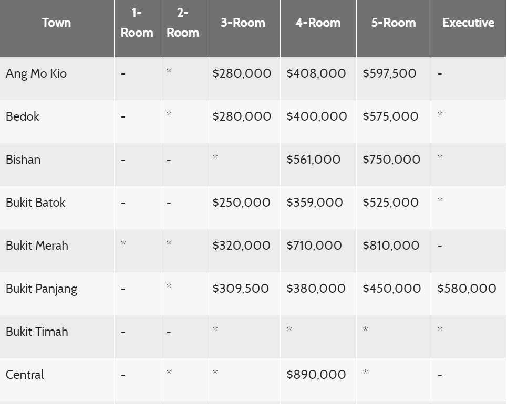Click Bukit Batok in the Town column
Viewport: 507px width, 404px height.
click(x=35, y=203)
